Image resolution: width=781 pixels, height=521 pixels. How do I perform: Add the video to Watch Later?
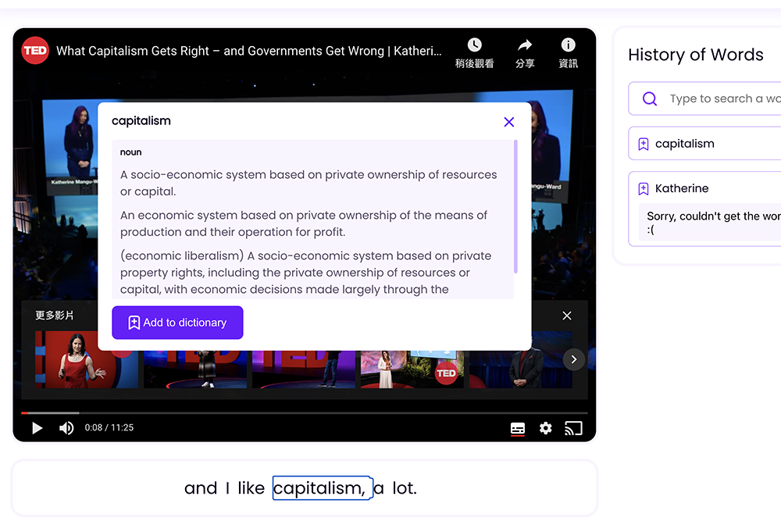[x=475, y=45]
